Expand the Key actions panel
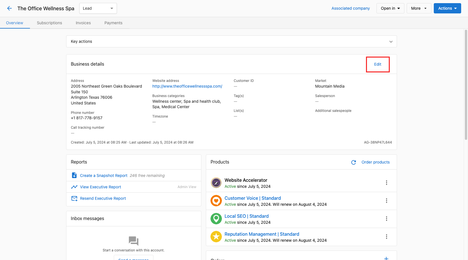Image resolution: width=468 pixels, height=260 pixels. click(231, 41)
